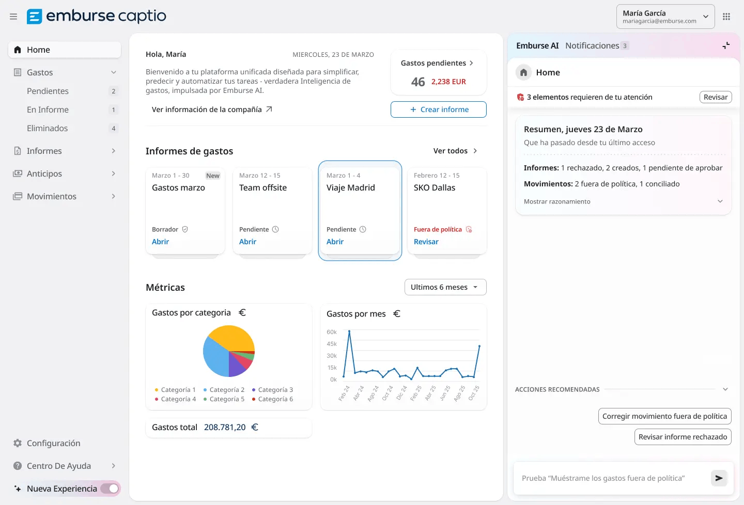
Task: Click the Informes sidebar icon
Action: [18, 151]
